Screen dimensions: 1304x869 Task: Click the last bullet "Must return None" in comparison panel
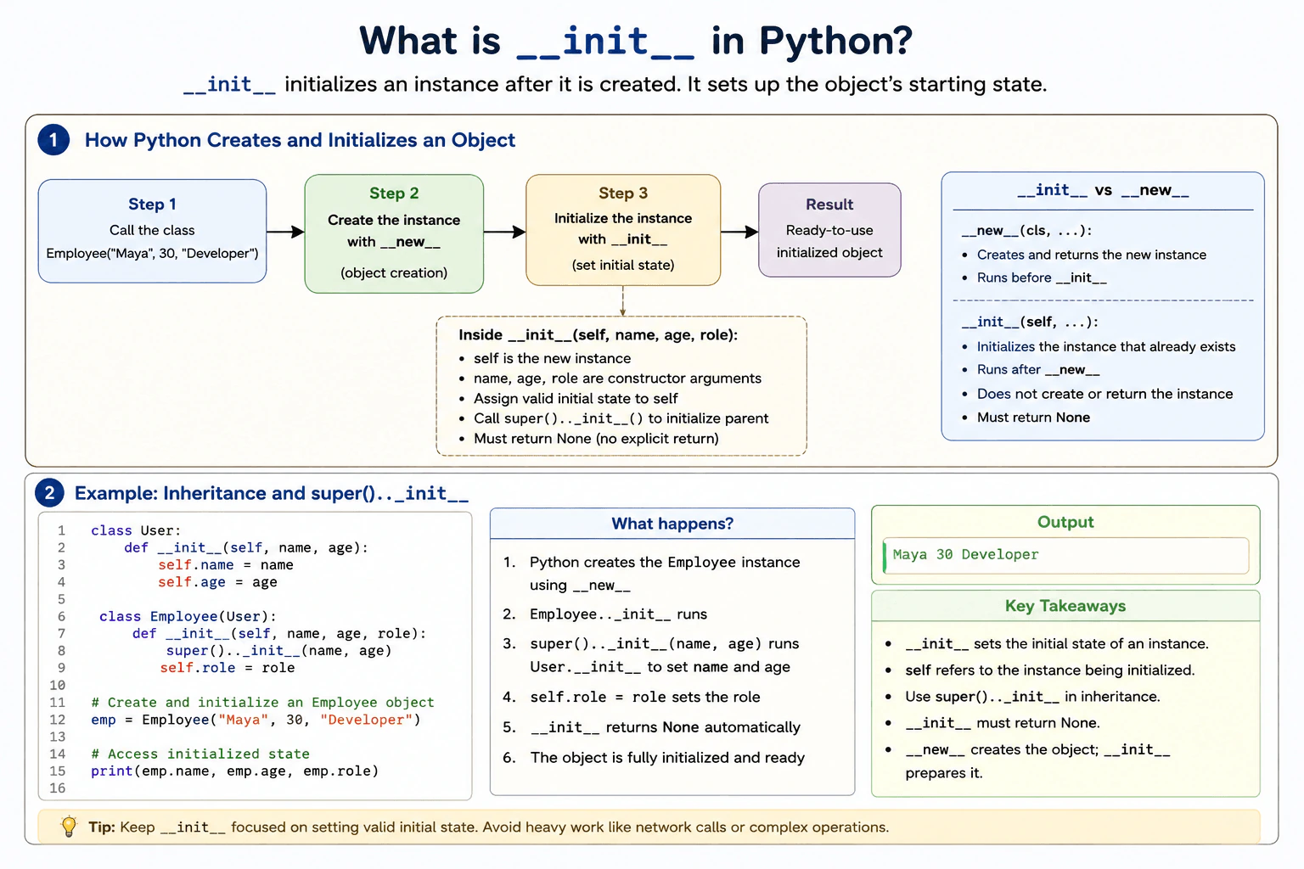point(1033,418)
